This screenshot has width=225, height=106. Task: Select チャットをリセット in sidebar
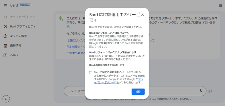(x=23, y=17)
